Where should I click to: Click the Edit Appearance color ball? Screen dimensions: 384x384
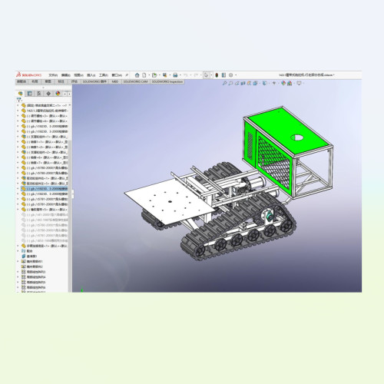click(x=283, y=83)
